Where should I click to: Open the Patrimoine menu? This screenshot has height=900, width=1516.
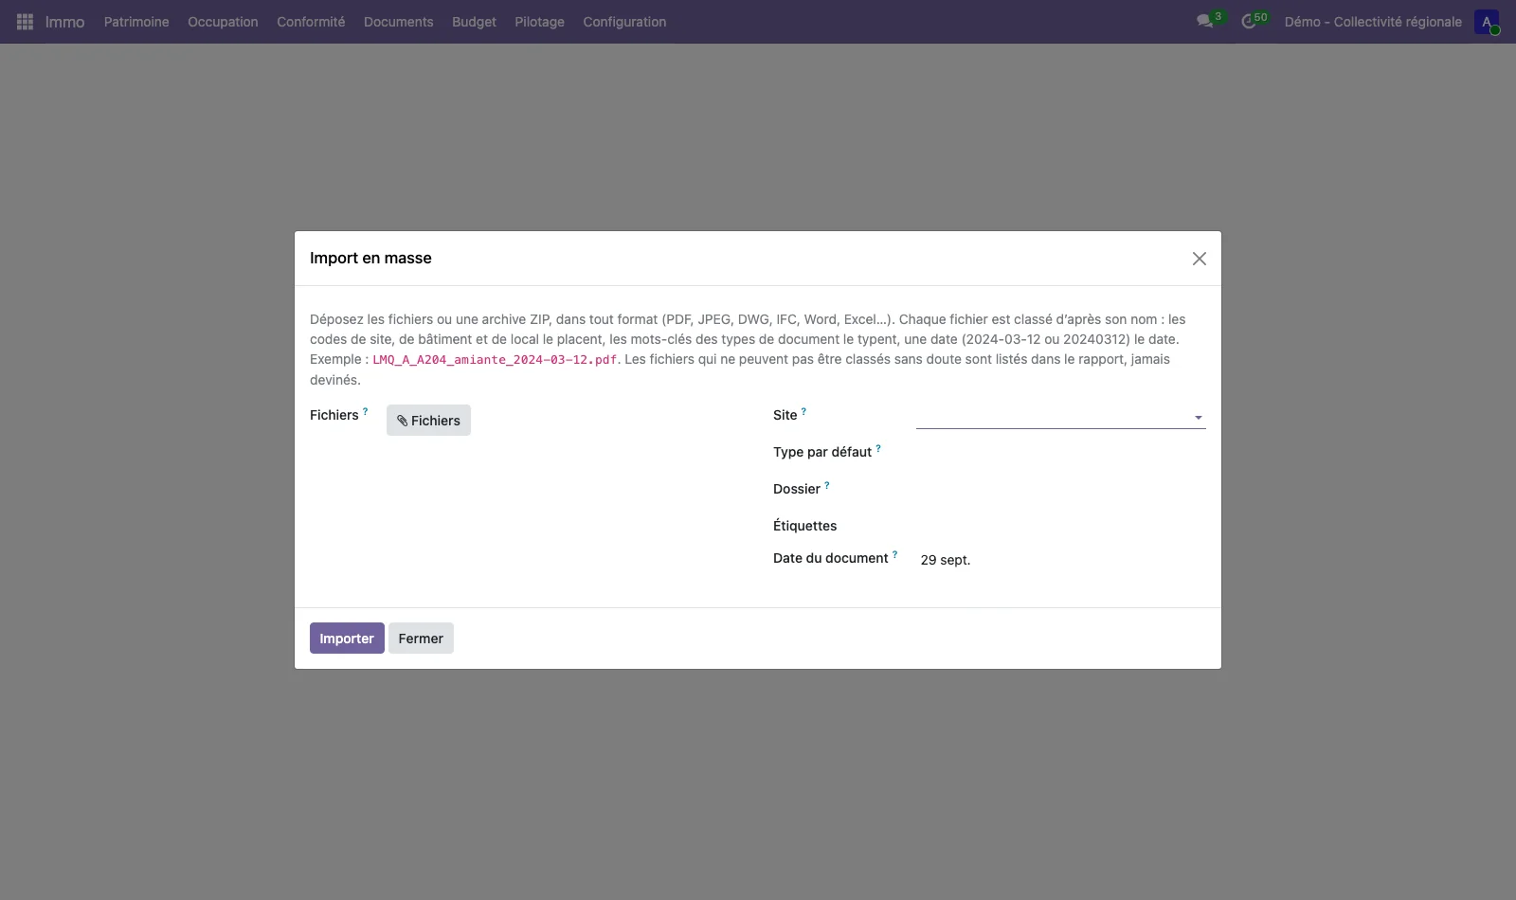pos(136,22)
